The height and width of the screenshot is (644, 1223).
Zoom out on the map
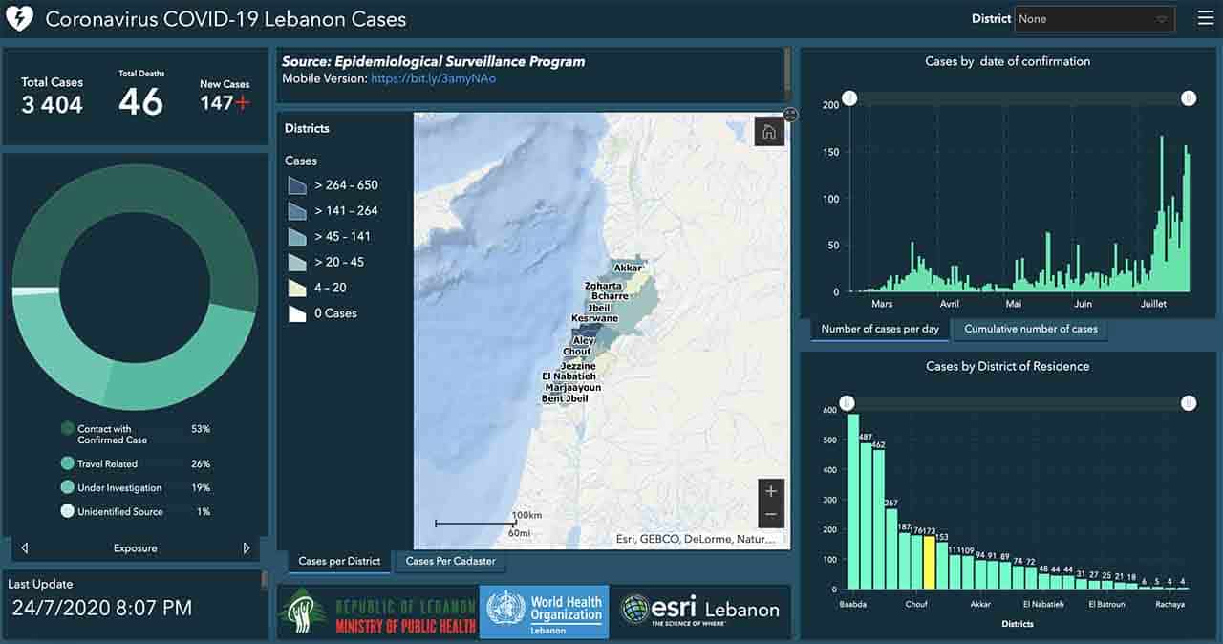771,515
